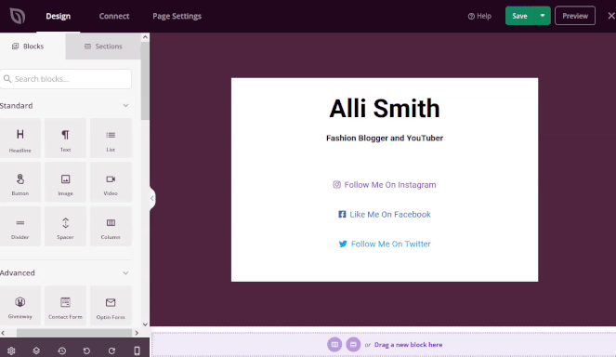Switch to the Sections tab

tap(103, 46)
